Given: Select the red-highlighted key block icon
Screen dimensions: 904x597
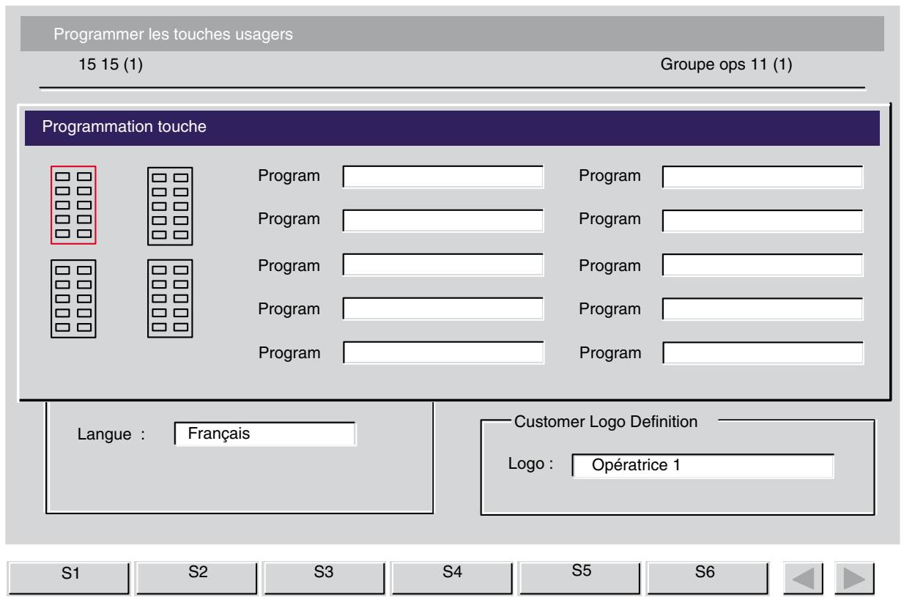Looking at the screenshot, I should coord(73,204).
